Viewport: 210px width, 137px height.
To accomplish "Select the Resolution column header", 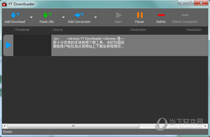I will [194, 30].
